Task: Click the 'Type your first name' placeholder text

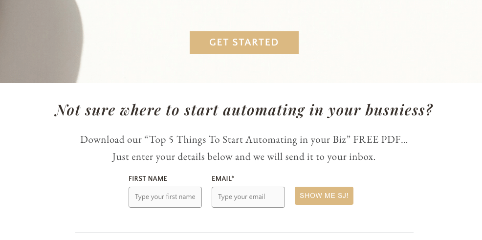Action: pyautogui.click(x=165, y=197)
